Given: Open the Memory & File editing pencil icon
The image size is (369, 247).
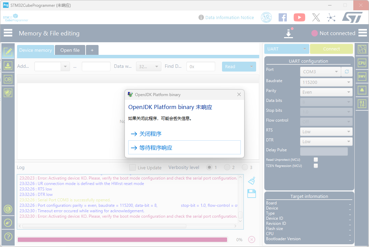Looking at the screenshot, I should (8, 52).
